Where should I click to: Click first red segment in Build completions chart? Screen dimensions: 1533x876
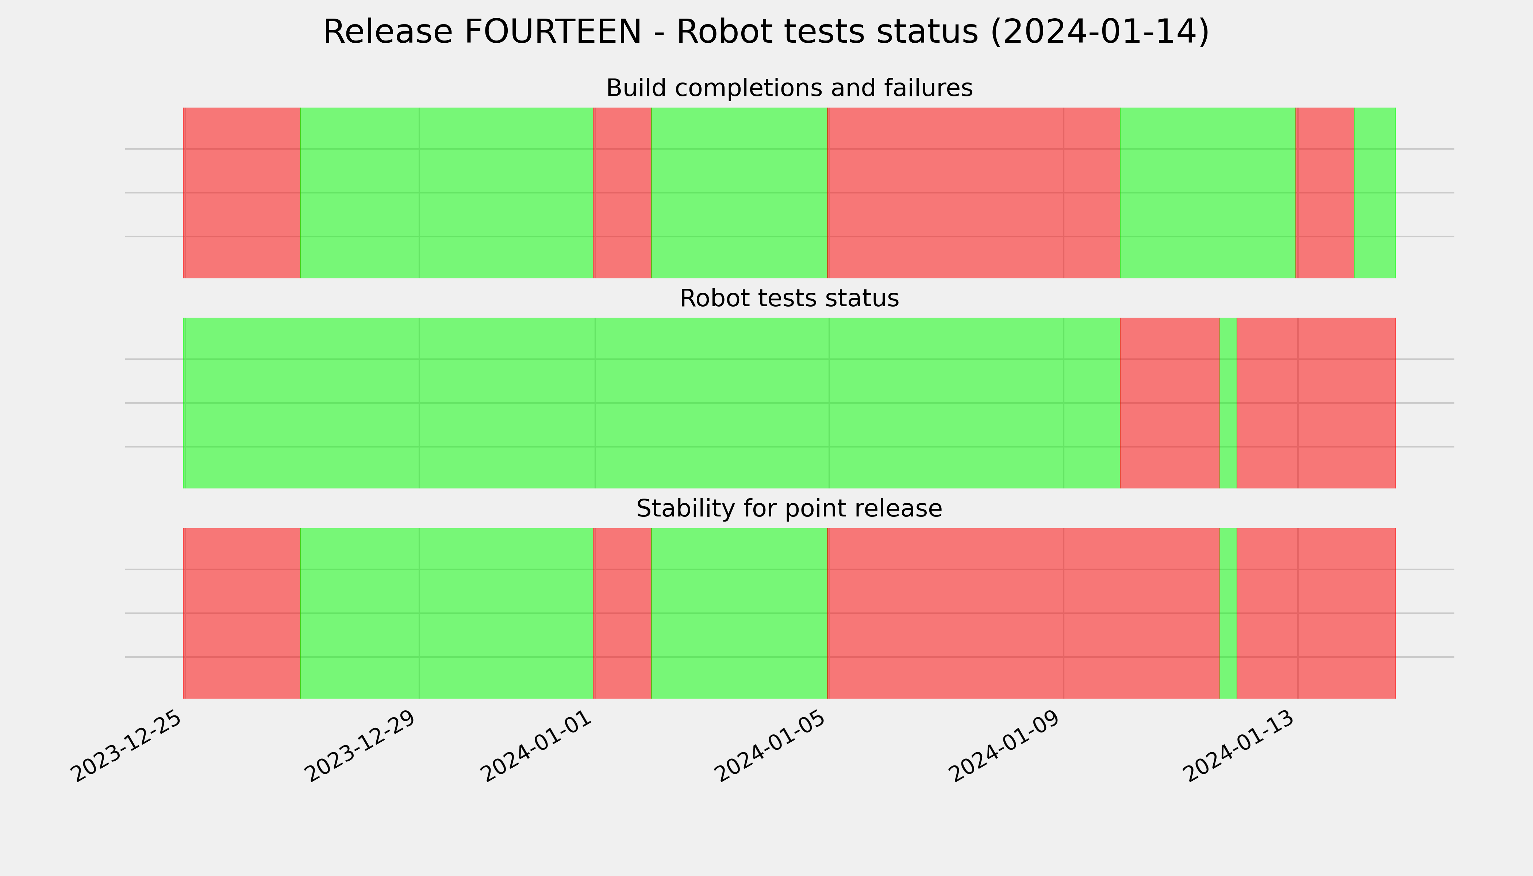point(242,192)
